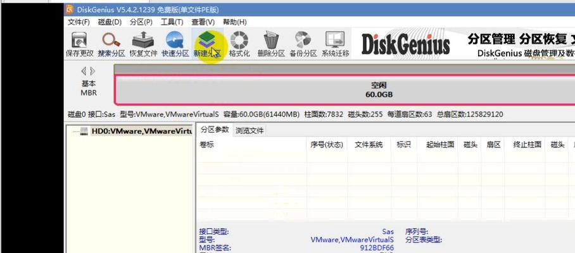The height and width of the screenshot is (253, 575).
Task: Click the 接口类型 label in disk details
Action: (214, 231)
